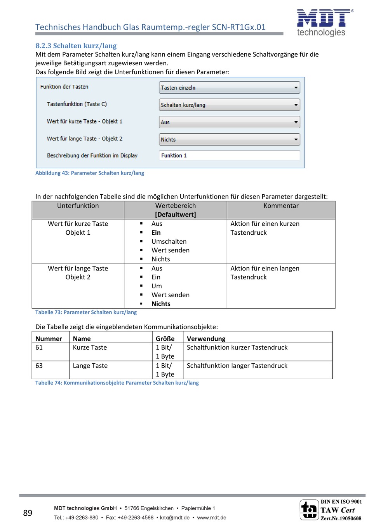
Task: Open the 'Schalten kurz/lang' dropdown
Action: [230, 105]
